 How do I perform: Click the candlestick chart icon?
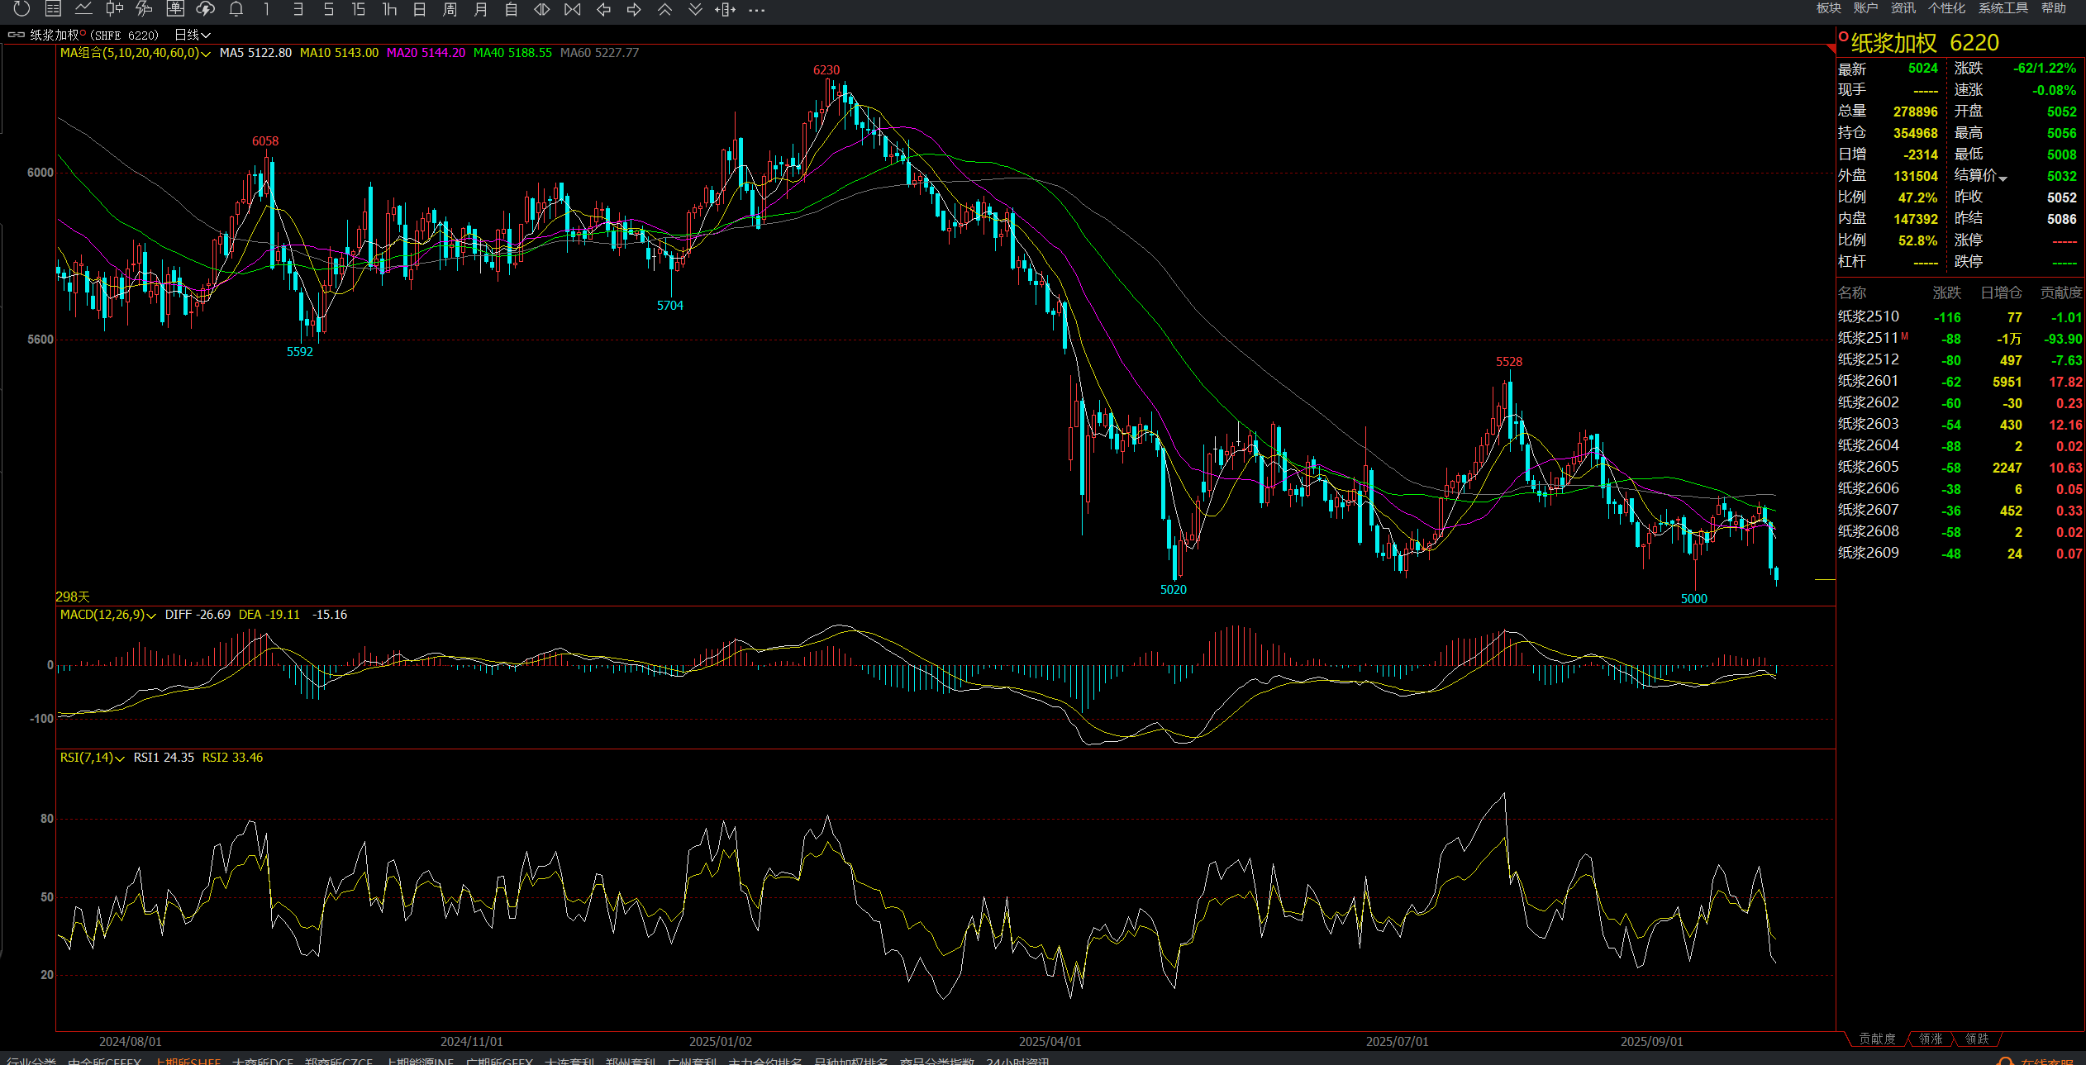114,9
